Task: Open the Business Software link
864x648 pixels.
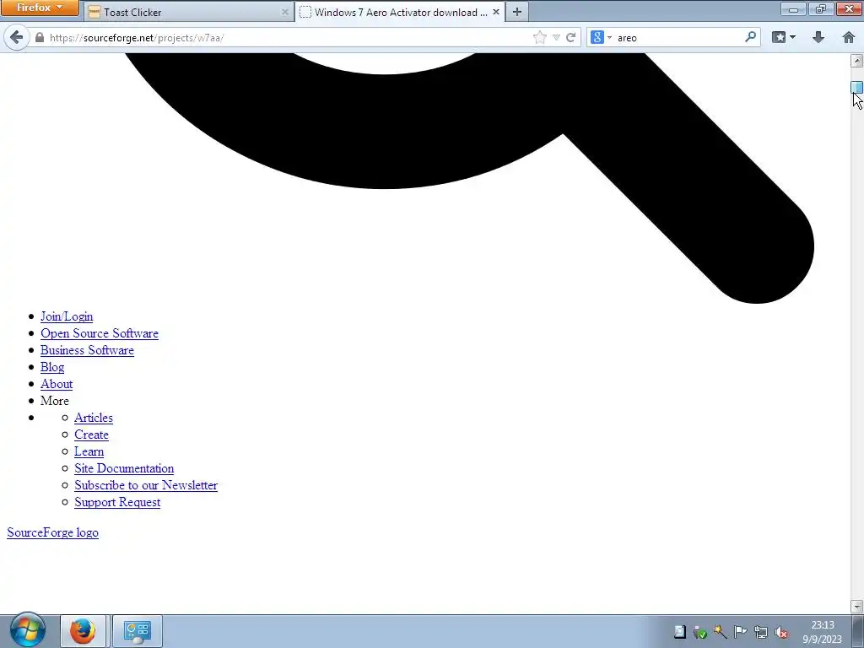Action: [87, 350]
